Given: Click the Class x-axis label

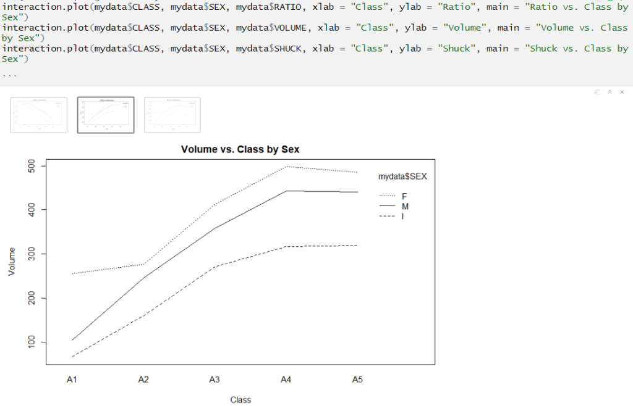Looking at the screenshot, I should [x=240, y=400].
